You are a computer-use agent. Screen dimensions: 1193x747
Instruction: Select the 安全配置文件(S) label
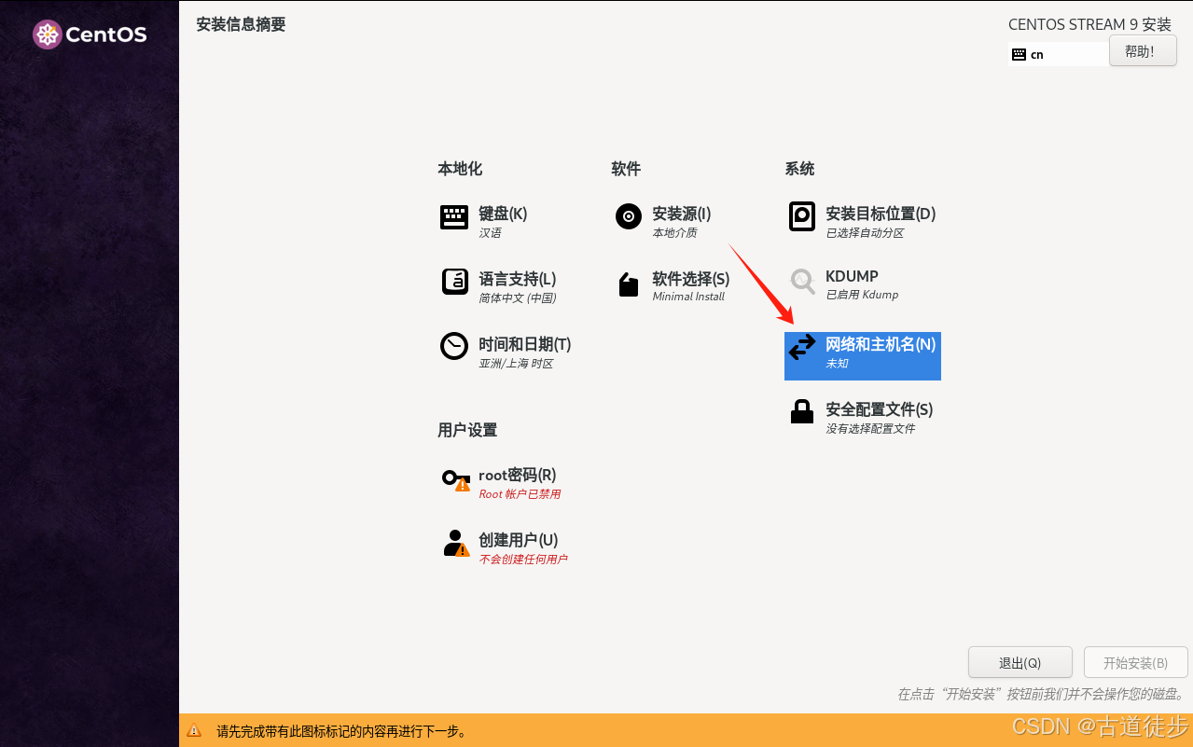point(880,409)
